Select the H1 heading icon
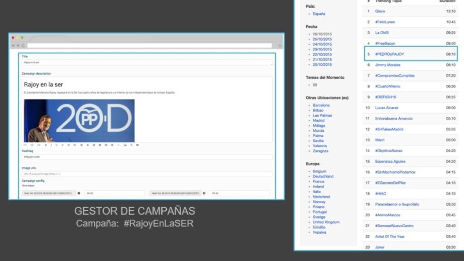The height and width of the screenshot is (261, 464). [x=25, y=145]
